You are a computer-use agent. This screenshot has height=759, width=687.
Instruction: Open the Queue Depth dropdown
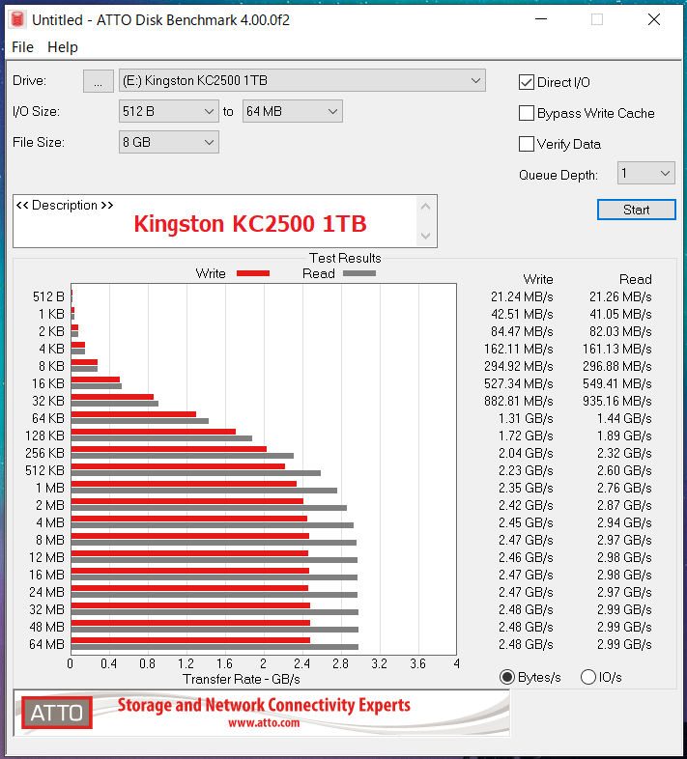645,173
